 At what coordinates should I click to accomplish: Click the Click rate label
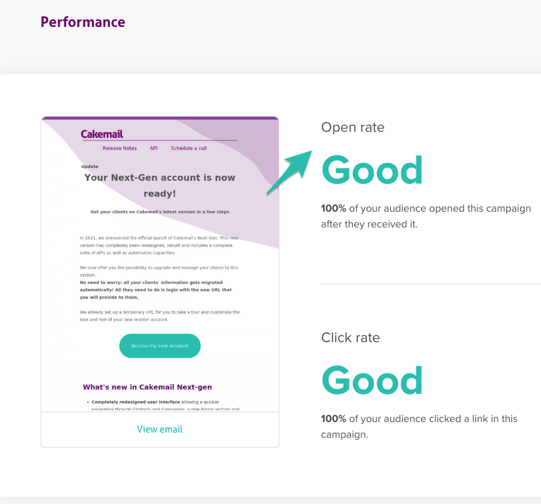click(350, 338)
